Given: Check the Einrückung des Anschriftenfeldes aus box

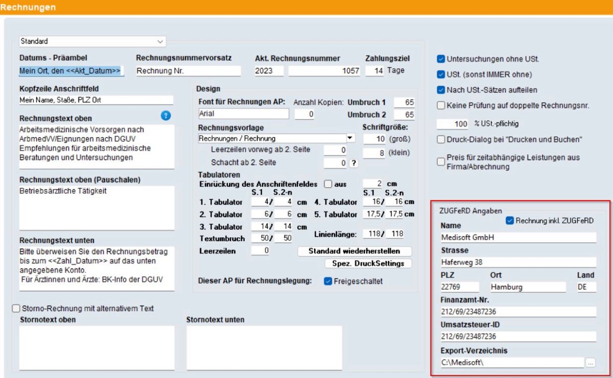Looking at the screenshot, I should [328, 184].
